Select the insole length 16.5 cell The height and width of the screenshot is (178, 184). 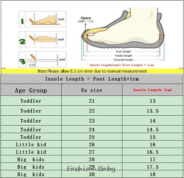[x=153, y=152]
